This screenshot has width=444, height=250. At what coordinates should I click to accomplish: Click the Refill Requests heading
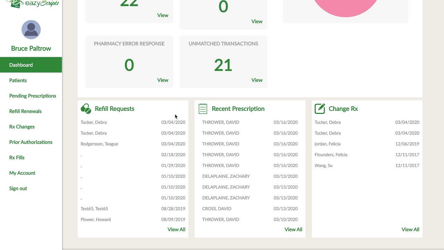tap(114, 109)
